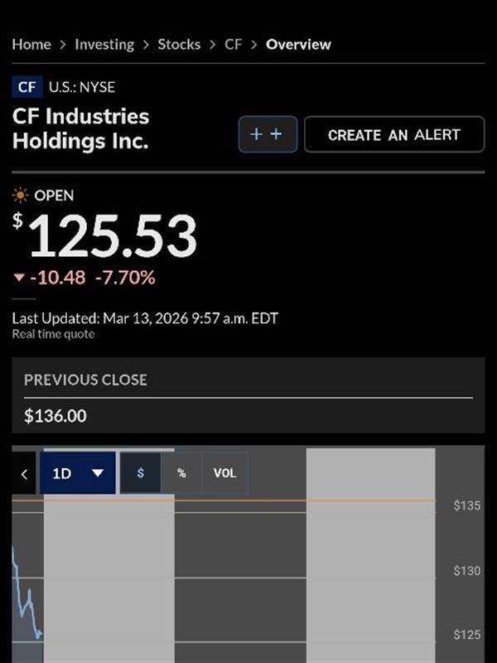This screenshot has height=663, width=497.
Task: Switch chart to percent change view
Action: (181, 473)
